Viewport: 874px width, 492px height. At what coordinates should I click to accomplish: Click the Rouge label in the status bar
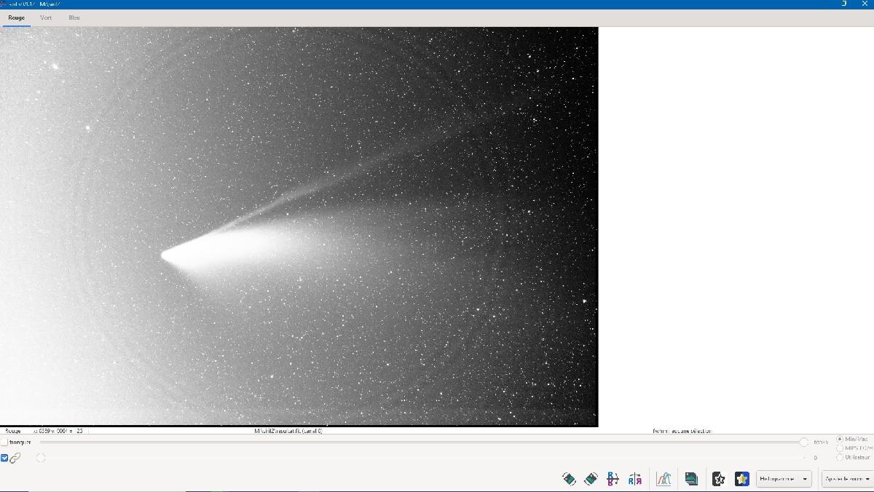(x=13, y=431)
